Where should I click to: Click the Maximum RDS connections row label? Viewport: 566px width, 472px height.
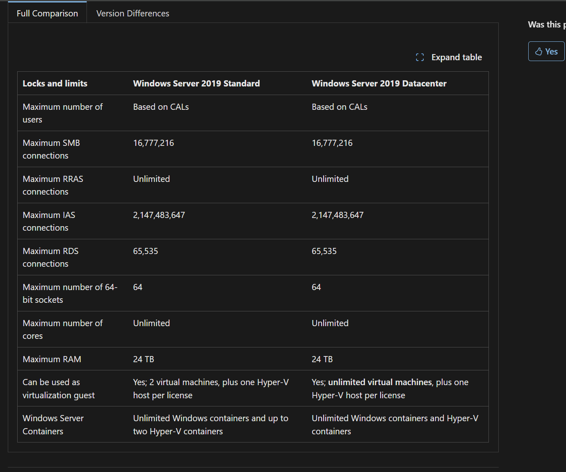(x=50, y=257)
